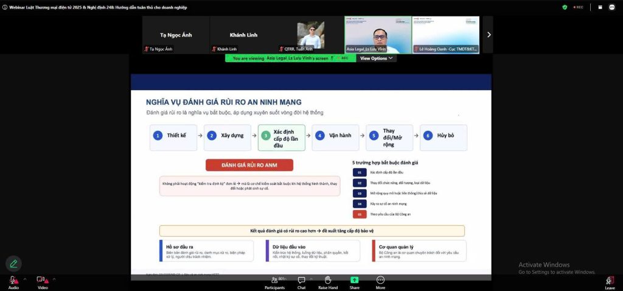
Task: Open the Chat panel
Action: click(x=302, y=282)
